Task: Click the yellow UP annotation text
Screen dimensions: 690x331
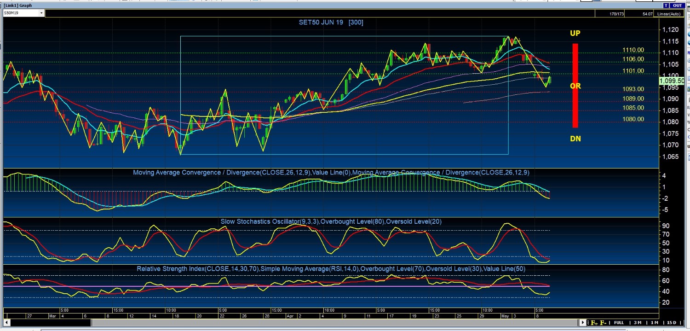Action: pos(575,33)
